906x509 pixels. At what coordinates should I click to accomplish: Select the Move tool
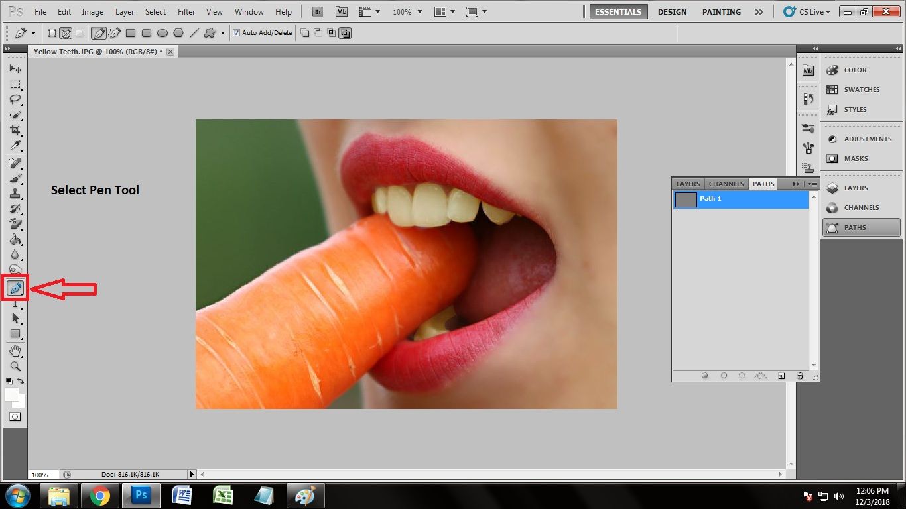click(15, 69)
